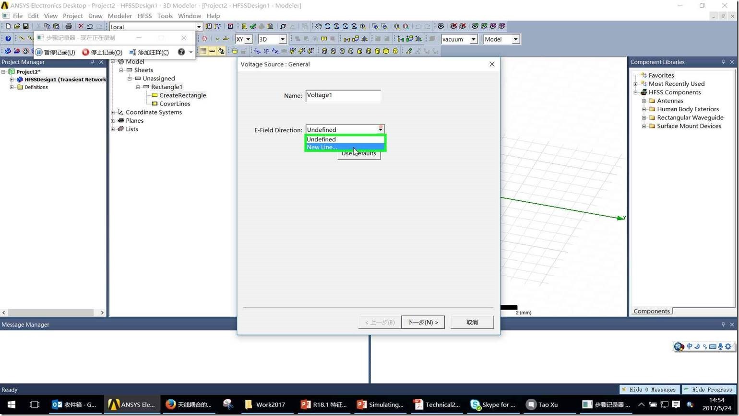This screenshot has height=416, width=739.
Task: Click the 取消 cancel button
Action: 472,322
